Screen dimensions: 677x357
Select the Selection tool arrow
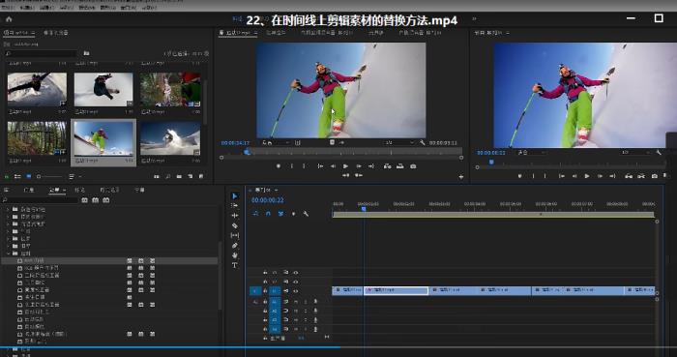tap(234, 196)
